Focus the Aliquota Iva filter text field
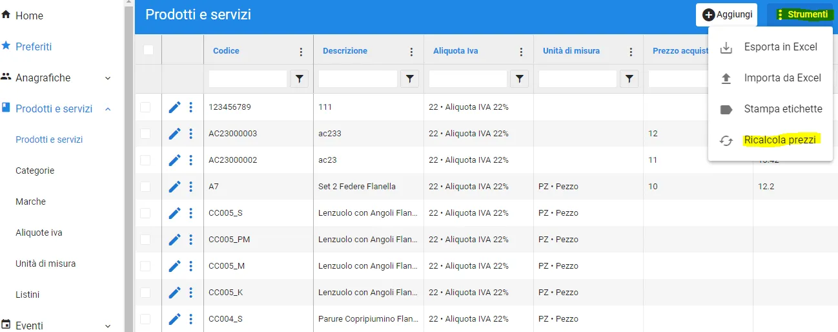 [x=467, y=79]
